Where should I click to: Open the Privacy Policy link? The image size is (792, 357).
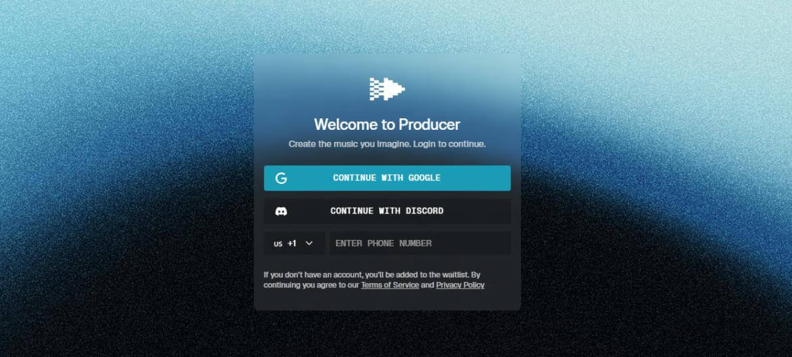pos(460,285)
